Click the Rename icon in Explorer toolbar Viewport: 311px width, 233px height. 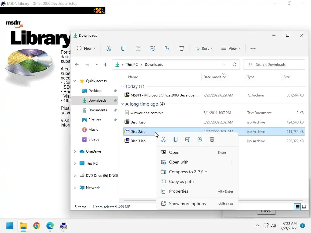tap(152, 48)
